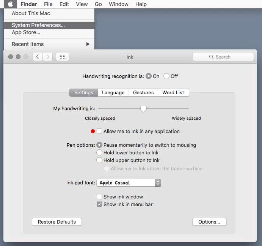Open the Edit menu
The width and height of the screenshot is (262, 246).
pos(64,4)
